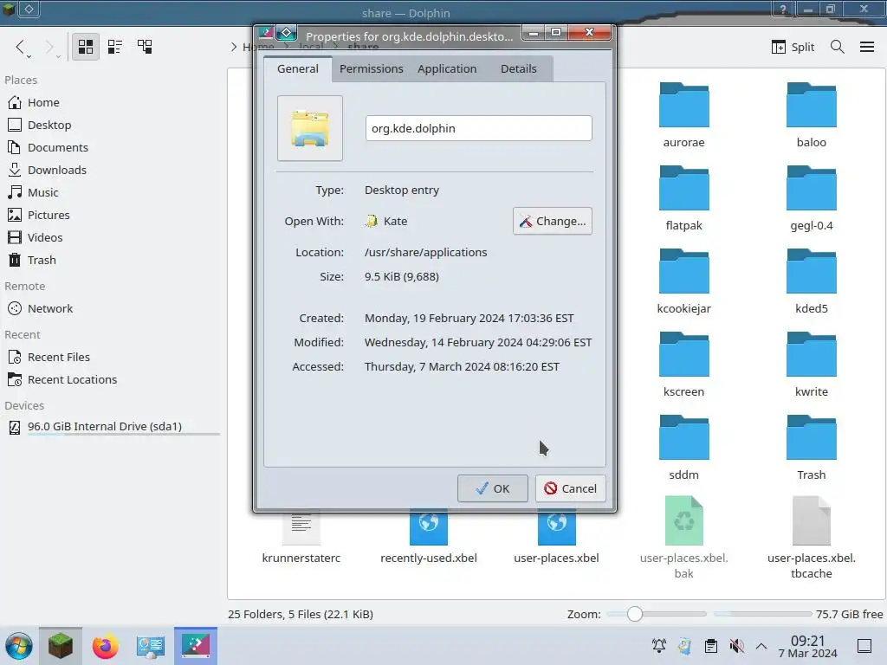Select the recently-used.xbel file

click(x=429, y=537)
